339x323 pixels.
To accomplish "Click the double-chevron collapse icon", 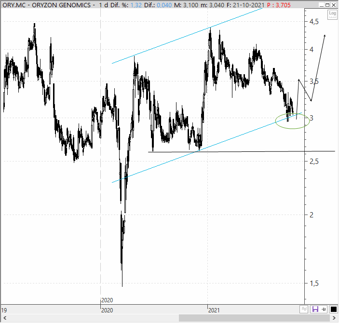I will [304, 309].
